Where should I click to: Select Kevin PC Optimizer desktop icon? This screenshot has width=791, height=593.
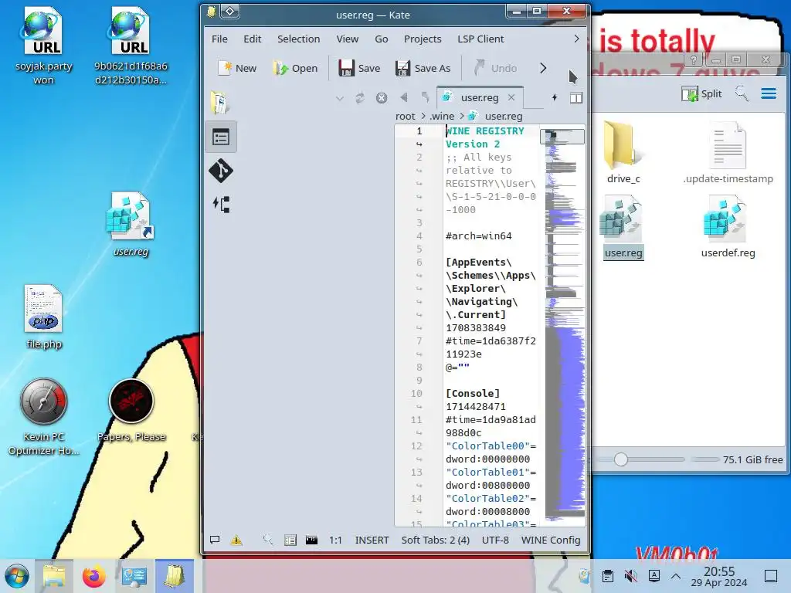point(44,418)
